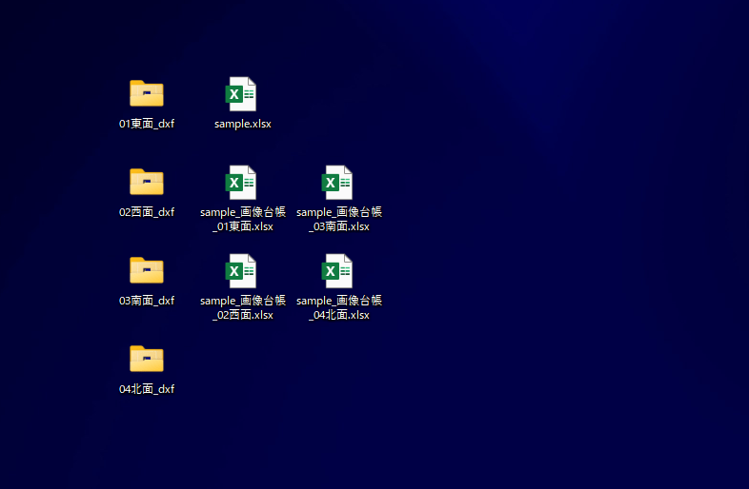749x489 pixels.
Task: Click the "sample.xlsx" file name label
Action: [243, 124]
